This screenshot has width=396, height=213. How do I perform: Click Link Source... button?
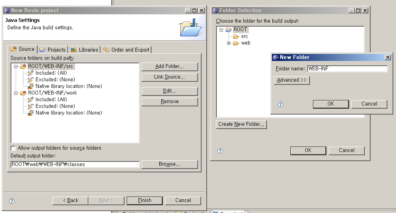[169, 77]
